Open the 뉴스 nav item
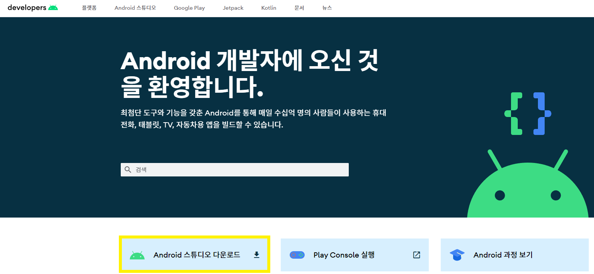Image resolution: width=594 pixels, height=274 pixels. pyautogui.click(x=327, y=8)
